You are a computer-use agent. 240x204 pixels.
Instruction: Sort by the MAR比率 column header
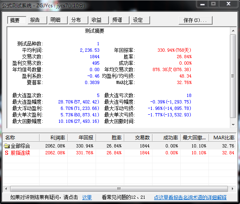(x=222, y=137)
